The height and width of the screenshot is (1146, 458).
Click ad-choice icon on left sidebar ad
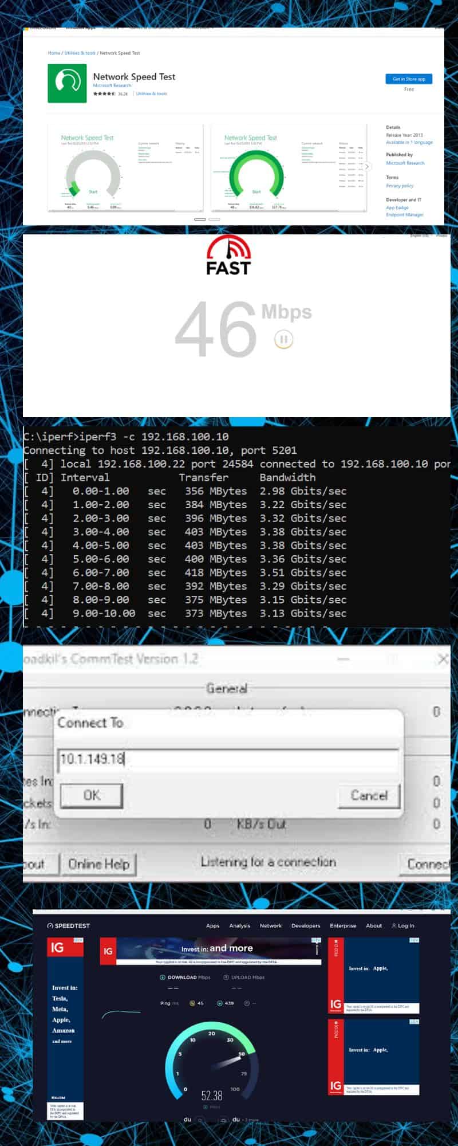pos(79,940)
